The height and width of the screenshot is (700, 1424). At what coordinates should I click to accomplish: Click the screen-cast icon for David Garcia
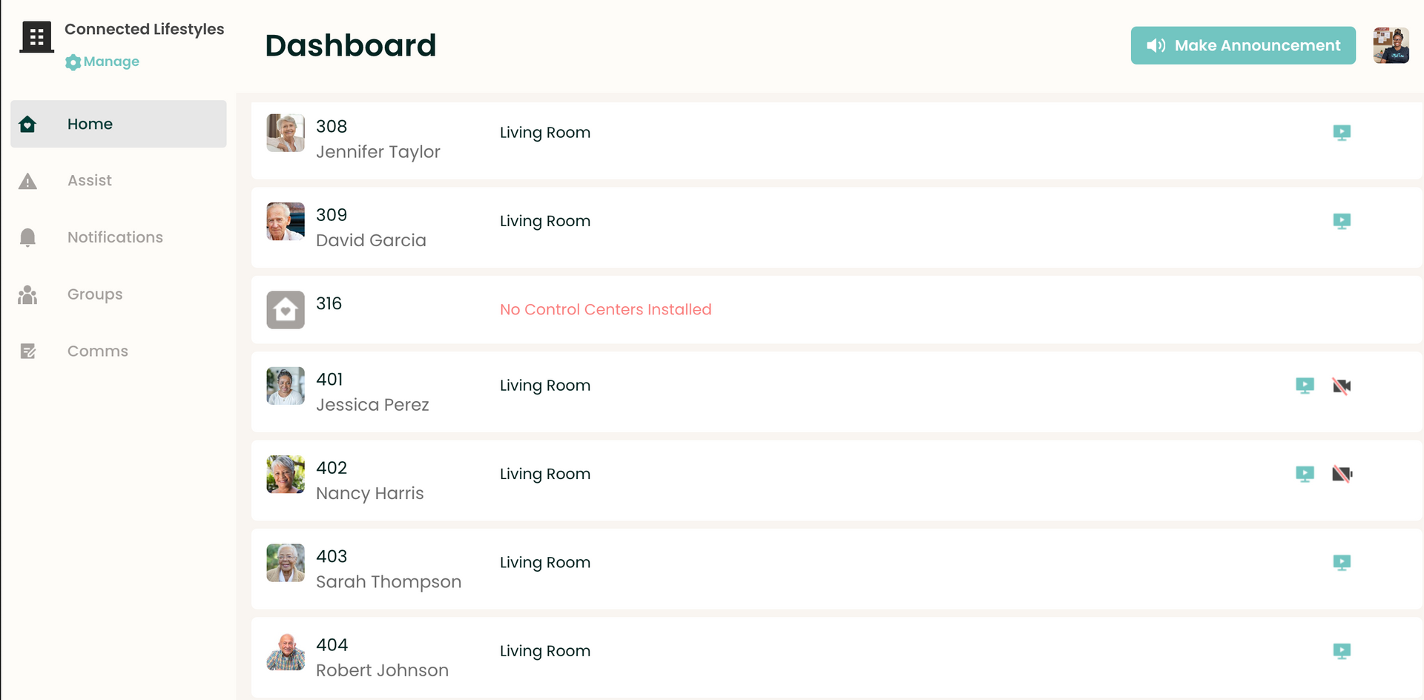click(x=1342, y=221)
